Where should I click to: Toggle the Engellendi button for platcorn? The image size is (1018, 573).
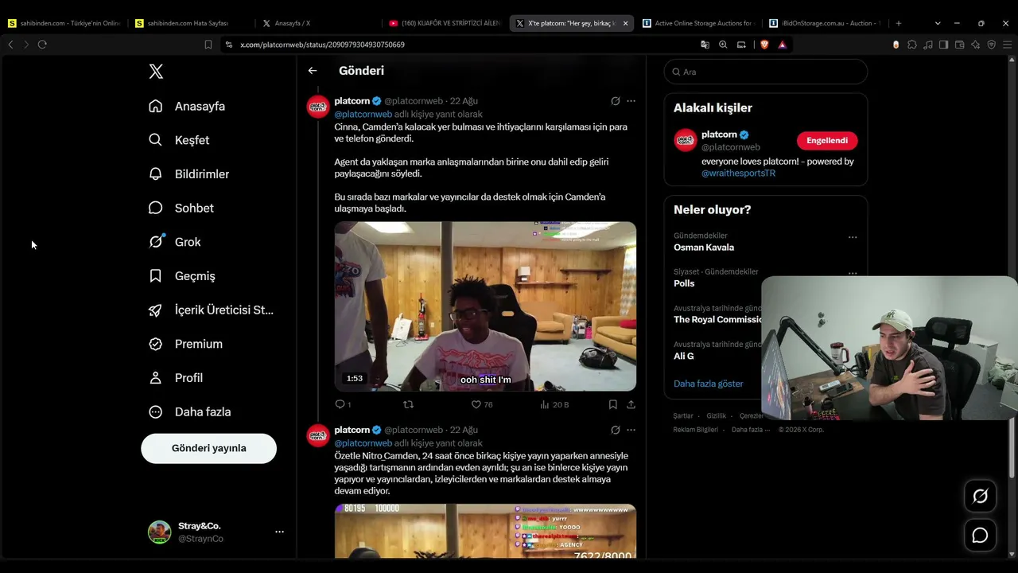click(x=827, y=141)
